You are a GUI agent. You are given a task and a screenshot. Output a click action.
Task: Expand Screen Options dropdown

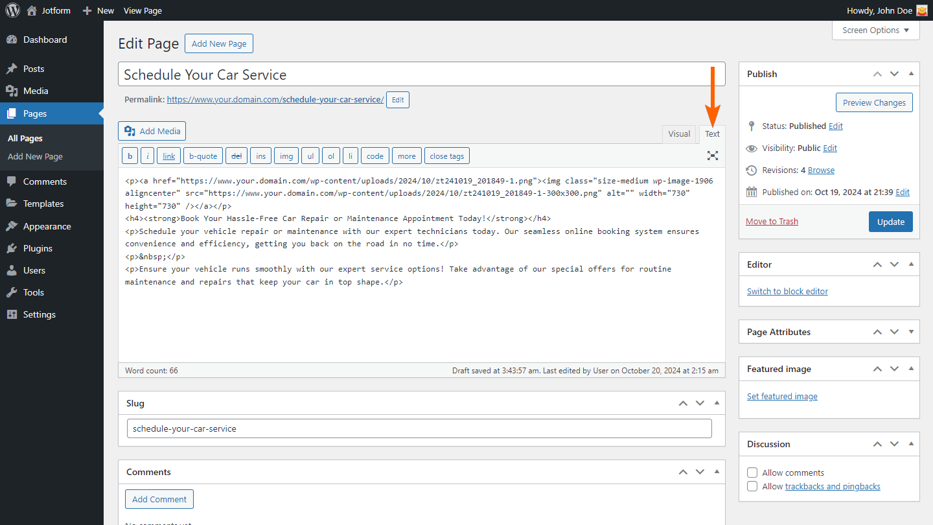pyautogui.click(x=875, y=30)
